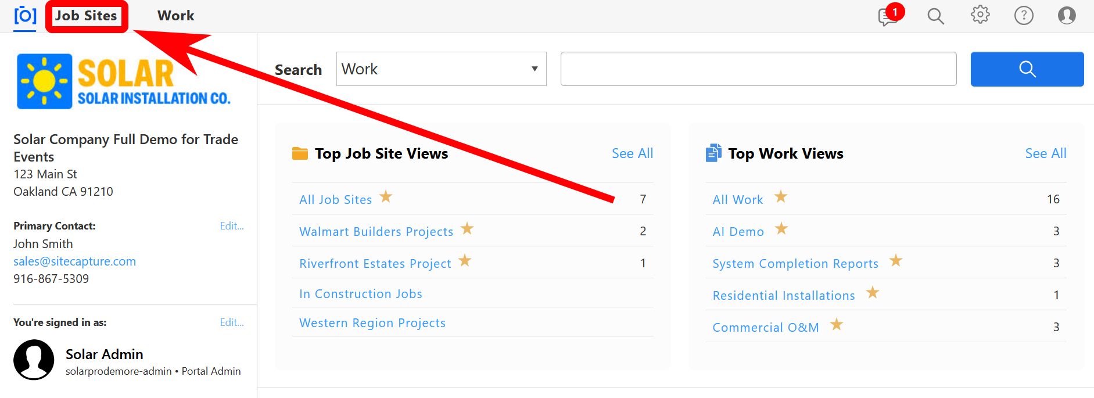The image size is (1094, 398).
Task: Click the company name Solar Company Full Demo
Action: coord(126,148)
